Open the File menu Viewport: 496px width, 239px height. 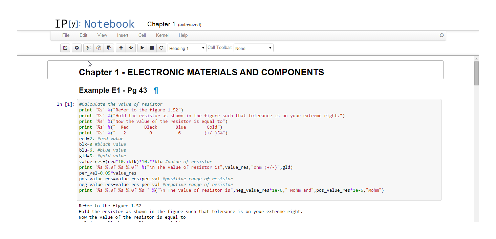point(66,35)
